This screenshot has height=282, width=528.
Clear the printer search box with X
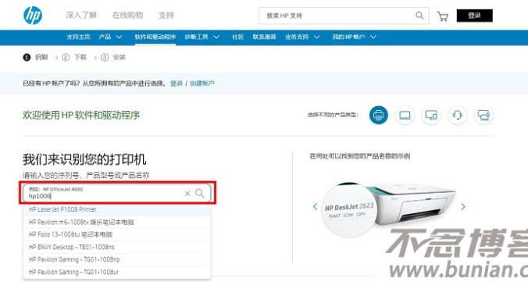[x=187, y=193]
